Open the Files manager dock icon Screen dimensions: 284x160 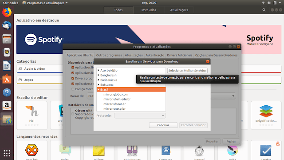(x=7, y=39)
